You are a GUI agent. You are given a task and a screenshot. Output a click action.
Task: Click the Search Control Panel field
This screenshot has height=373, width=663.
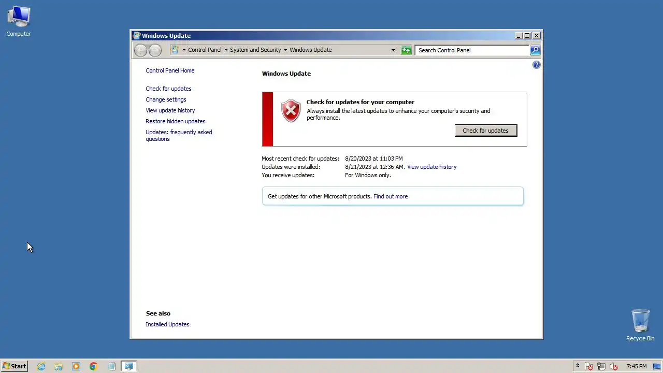(x=471, y=50)
